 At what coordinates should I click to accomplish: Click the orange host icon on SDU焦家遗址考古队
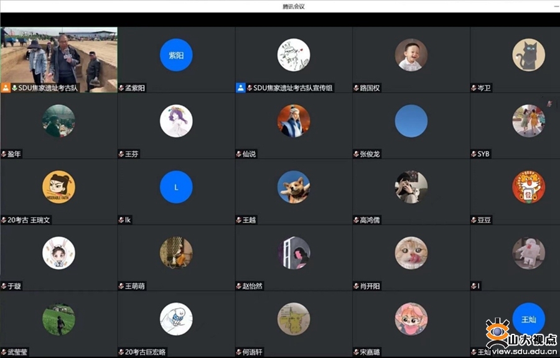(x=6, y=88)
